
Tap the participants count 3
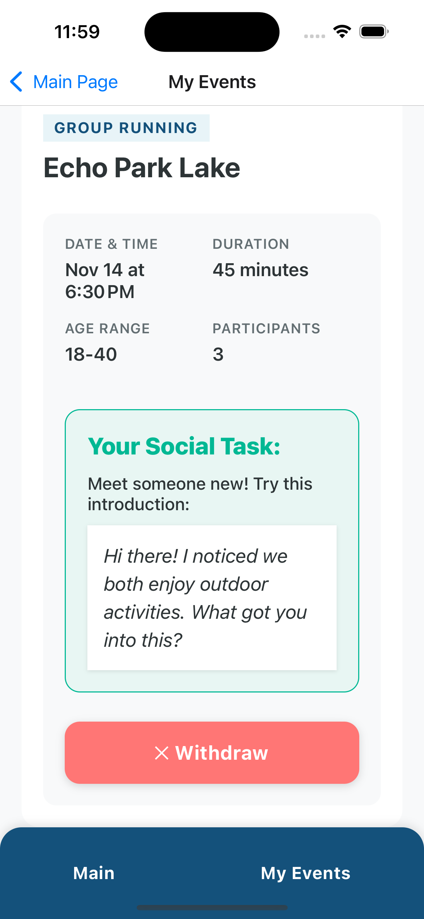tap(218, 355)
